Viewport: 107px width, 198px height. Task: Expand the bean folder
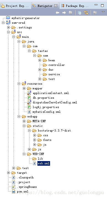(x=40, y=60)
